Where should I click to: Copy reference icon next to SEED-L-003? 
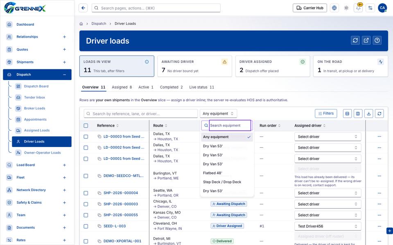pos(99,226)
